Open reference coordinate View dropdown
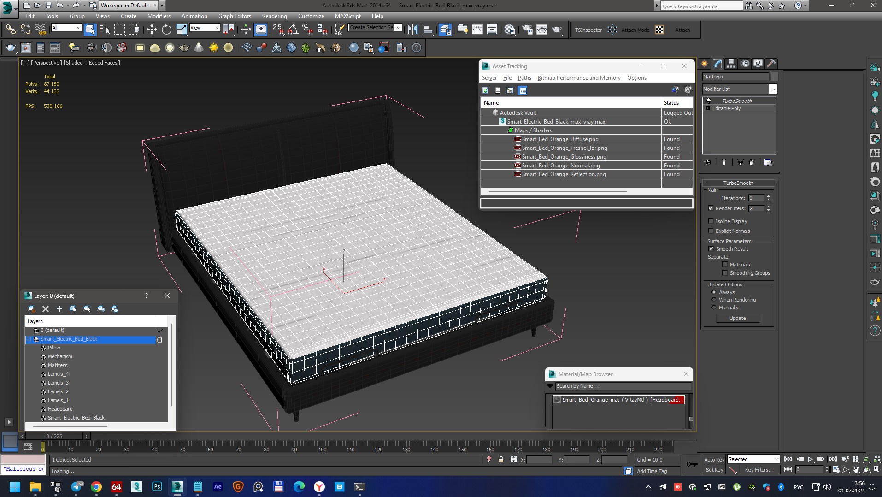This screenshot has height=497, width=882. 205,28
